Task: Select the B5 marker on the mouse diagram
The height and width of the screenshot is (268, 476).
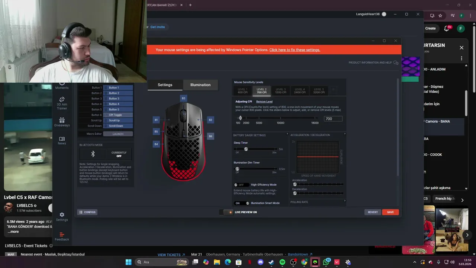Action: (156, 131)
